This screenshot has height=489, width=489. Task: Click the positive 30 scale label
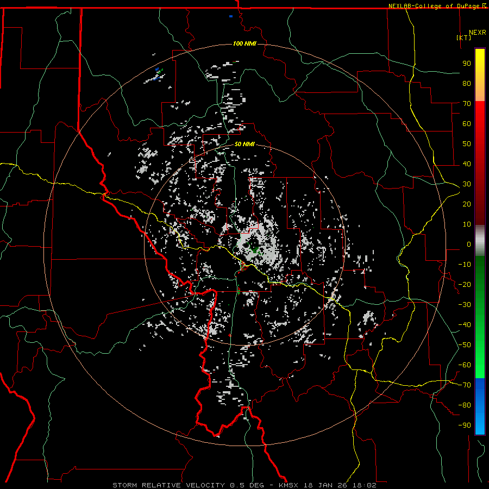[x=467, y=184]
